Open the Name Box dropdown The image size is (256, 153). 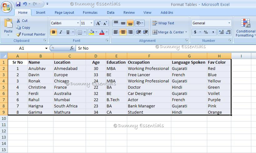click(x=46, y=48)
